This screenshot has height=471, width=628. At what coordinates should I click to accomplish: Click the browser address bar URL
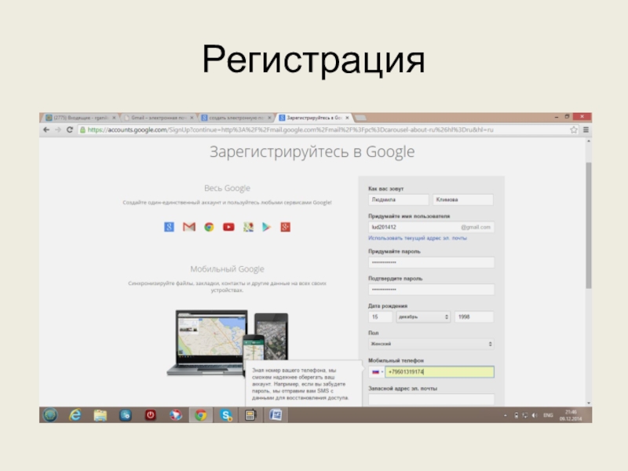pos(290,130)
